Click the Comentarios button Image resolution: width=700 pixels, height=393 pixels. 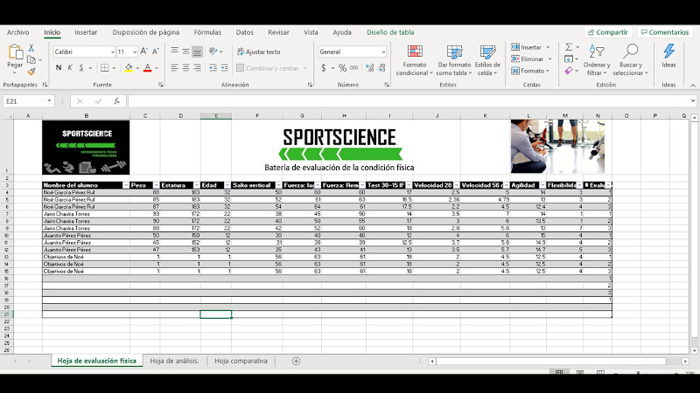tap(665, 32)
